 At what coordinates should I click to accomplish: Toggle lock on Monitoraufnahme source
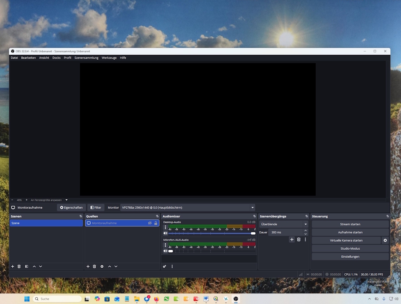(x=156, y=223)
